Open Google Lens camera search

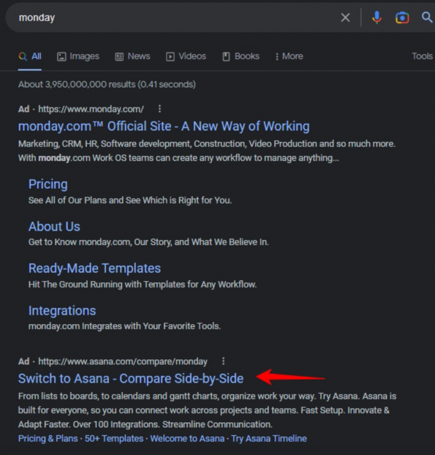point(402,18)
